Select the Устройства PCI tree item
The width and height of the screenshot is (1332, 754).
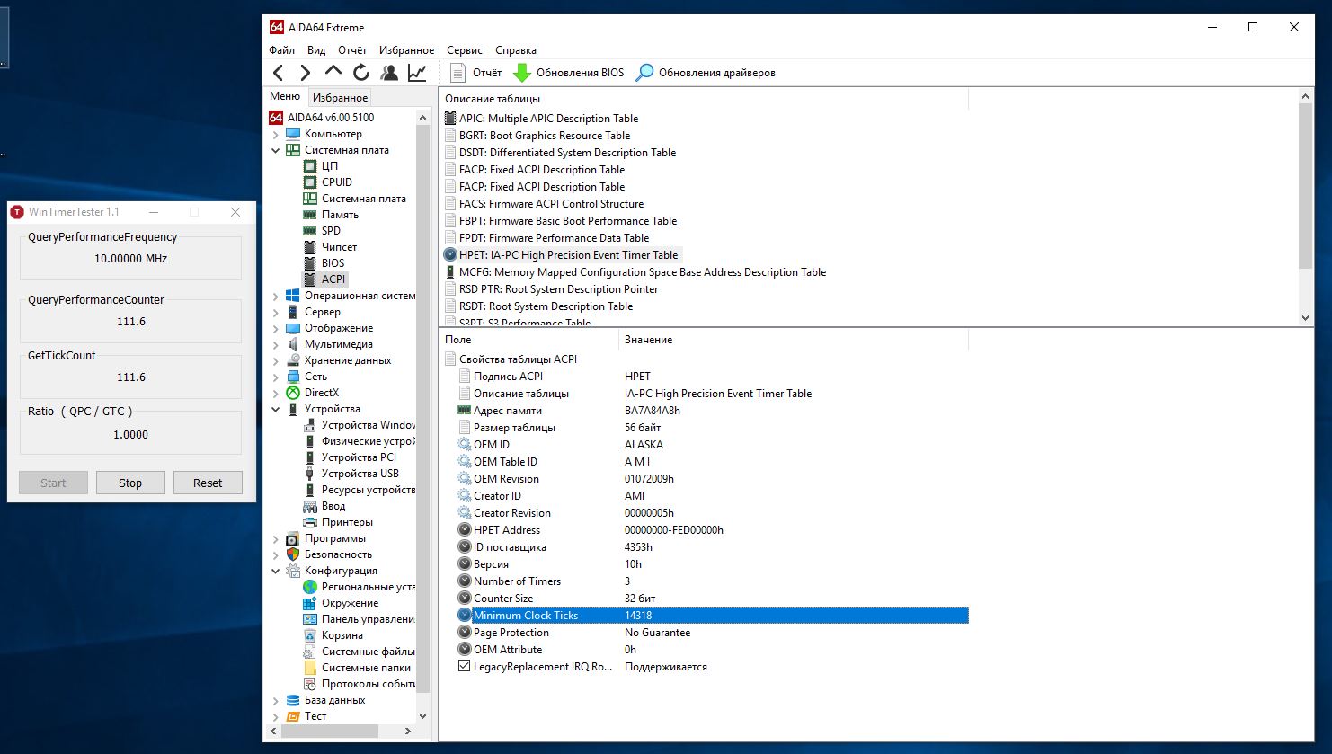coord(359,457)
